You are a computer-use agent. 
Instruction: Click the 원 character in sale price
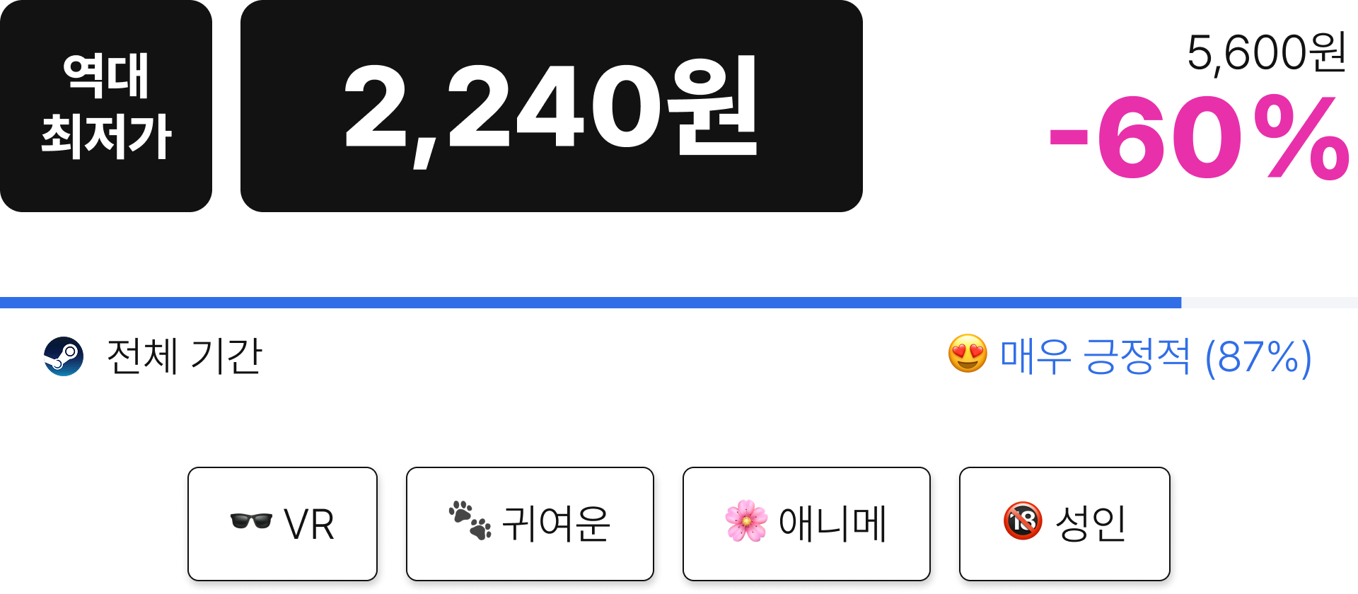(x=712, y=106)
